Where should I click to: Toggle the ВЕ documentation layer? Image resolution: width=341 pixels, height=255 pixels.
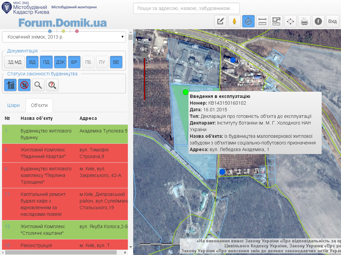116,62
